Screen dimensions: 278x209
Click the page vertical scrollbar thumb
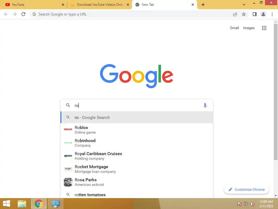276,91
